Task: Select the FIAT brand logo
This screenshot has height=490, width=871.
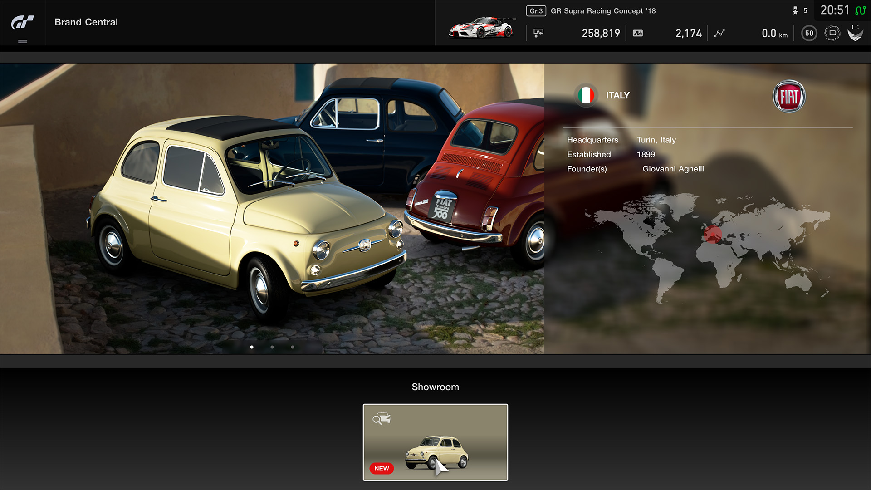Action: (789, 96)
